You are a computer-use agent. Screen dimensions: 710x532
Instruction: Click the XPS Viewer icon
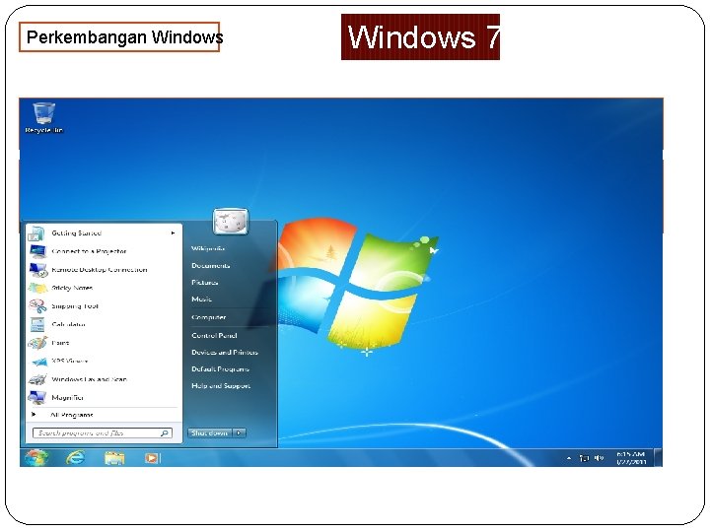pos(39,361)
